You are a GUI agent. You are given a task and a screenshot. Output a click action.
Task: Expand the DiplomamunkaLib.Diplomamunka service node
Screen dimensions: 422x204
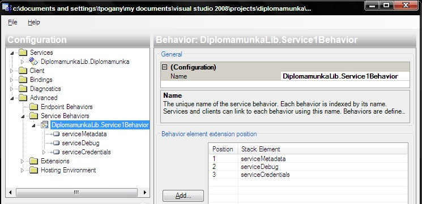pos(22,62)
